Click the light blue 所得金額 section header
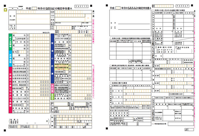 coord(10,59)
